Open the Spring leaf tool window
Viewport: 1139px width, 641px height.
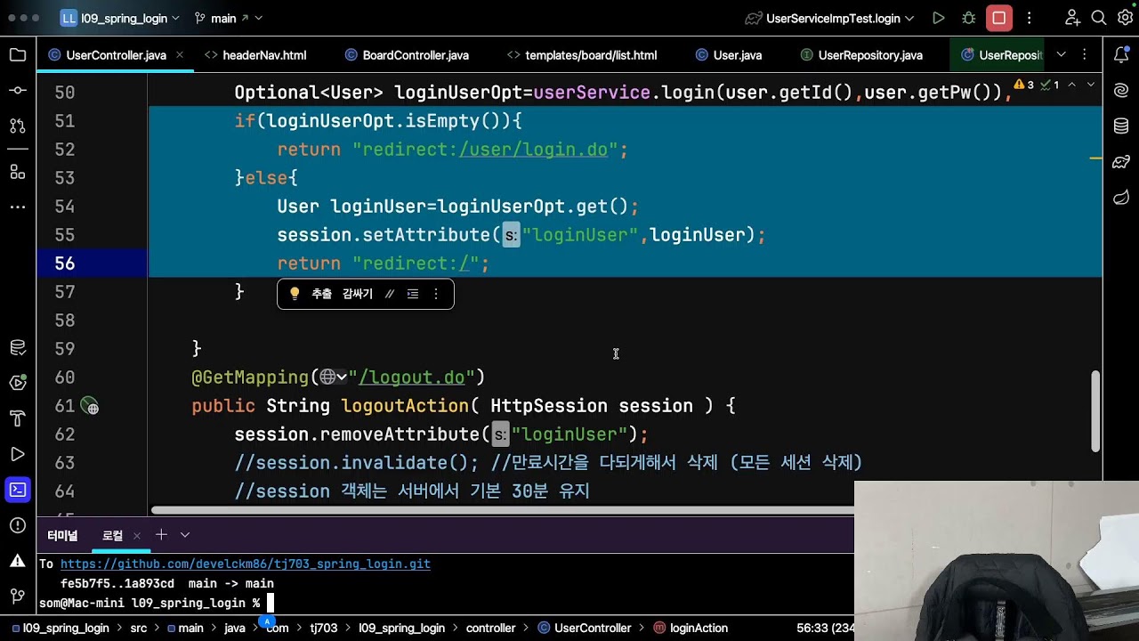(1121, 198)
